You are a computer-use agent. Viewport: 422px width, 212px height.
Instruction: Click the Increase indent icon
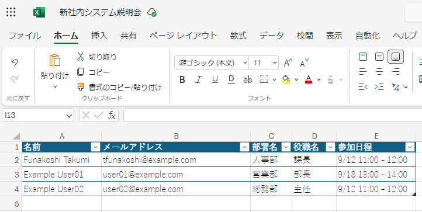point(379,87)
